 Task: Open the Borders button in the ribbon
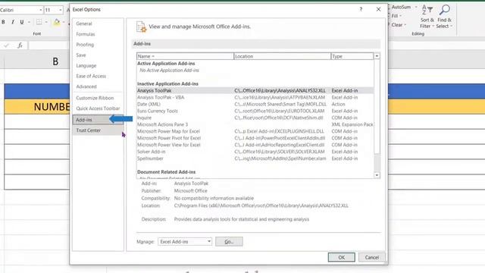[39, 22]
